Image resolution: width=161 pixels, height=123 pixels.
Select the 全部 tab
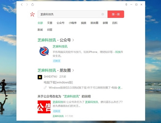coord(40,23)
